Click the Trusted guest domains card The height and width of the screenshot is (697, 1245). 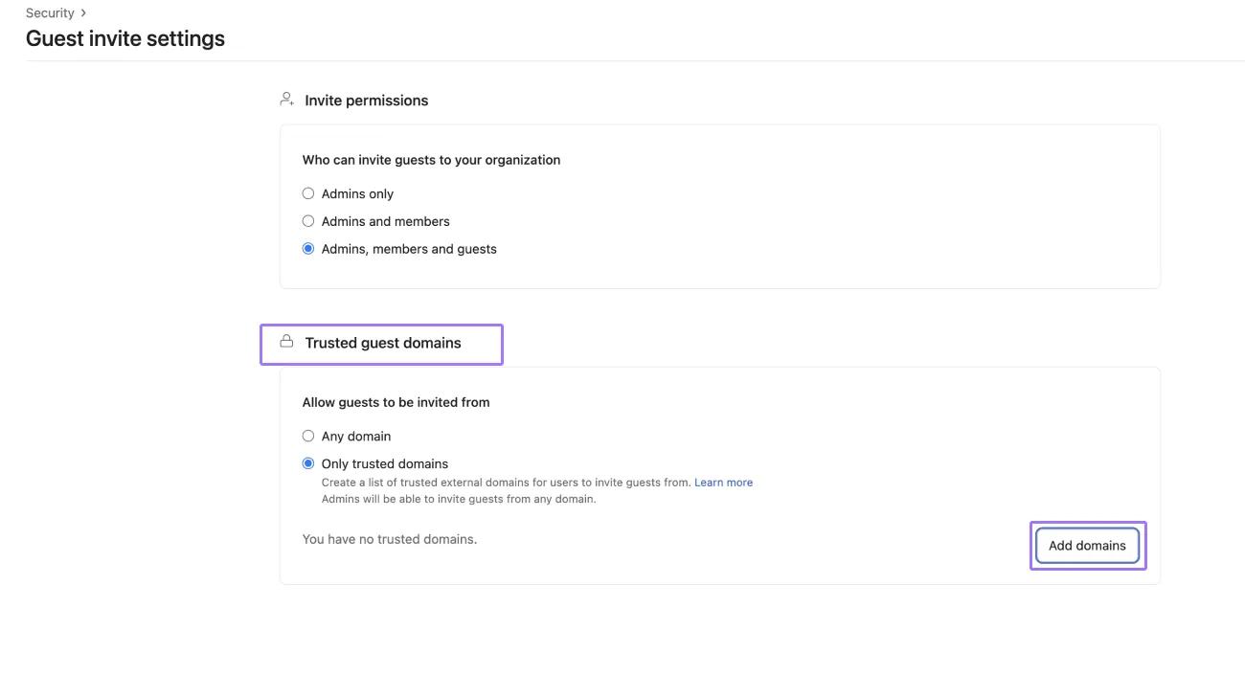718,474
